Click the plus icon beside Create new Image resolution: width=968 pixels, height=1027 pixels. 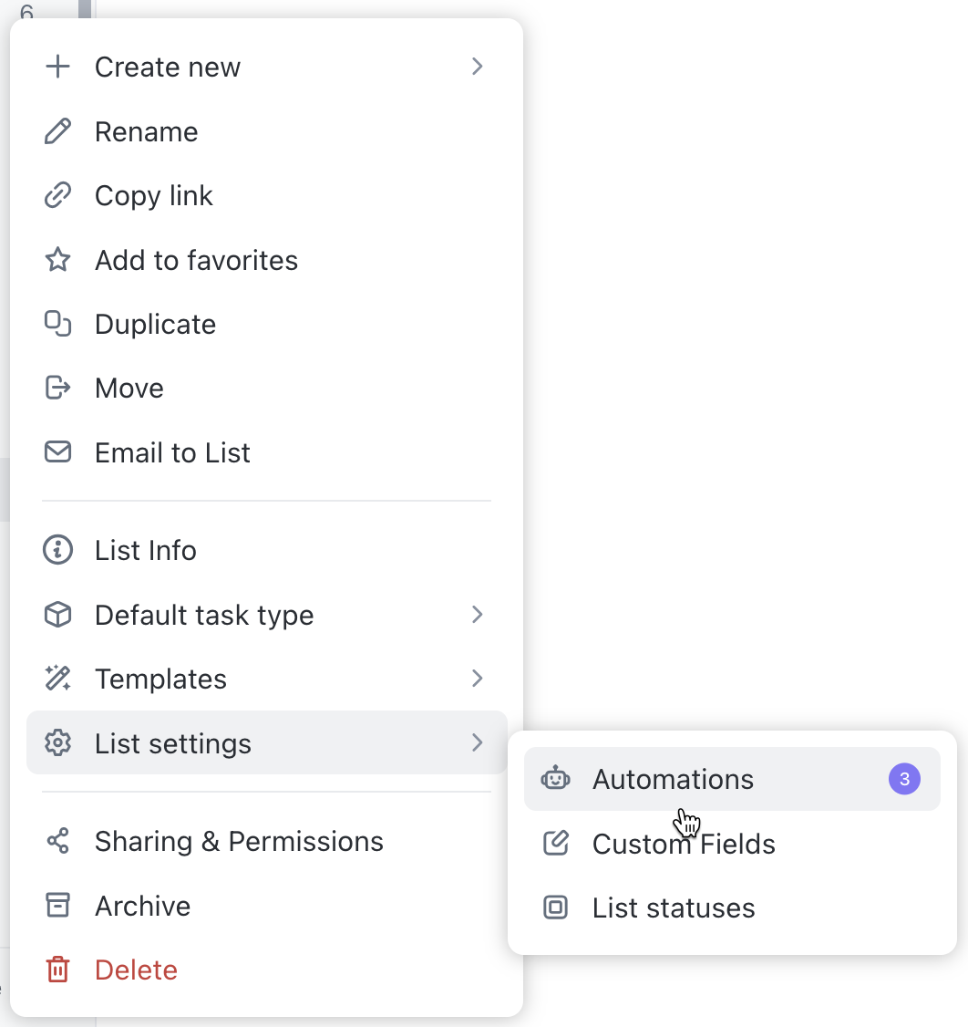pos(57,66)
